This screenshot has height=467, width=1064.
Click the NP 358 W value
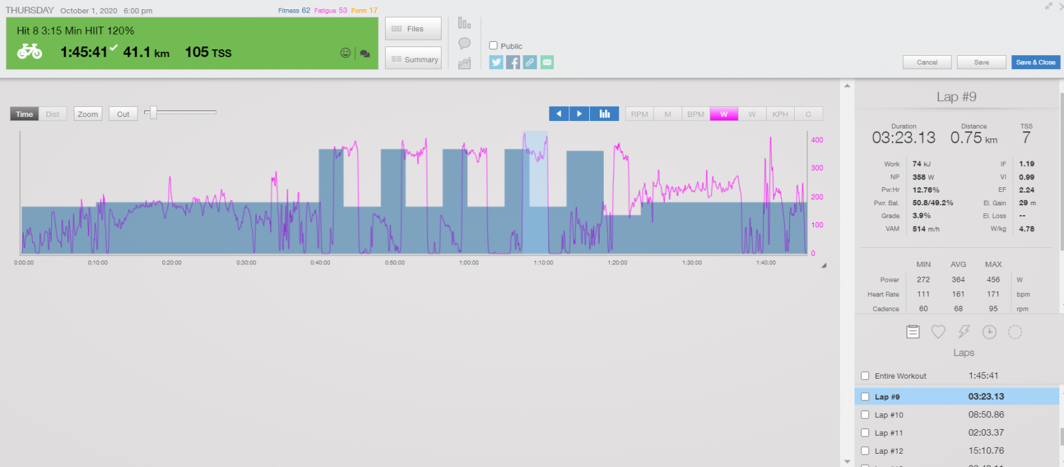[923, 177]
